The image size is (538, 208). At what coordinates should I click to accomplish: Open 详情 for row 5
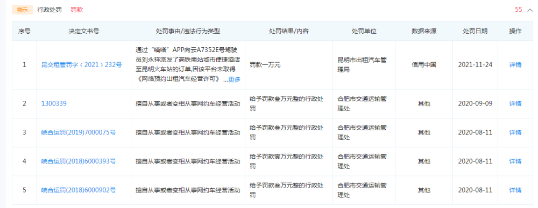point(515,190)
